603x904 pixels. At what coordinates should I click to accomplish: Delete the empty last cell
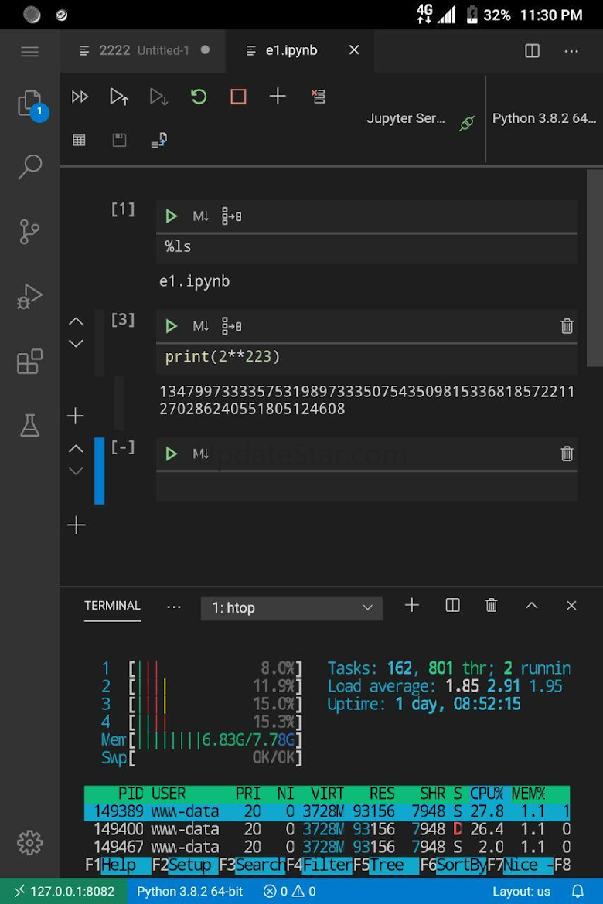pyautogui.click(x=567, y=454)
